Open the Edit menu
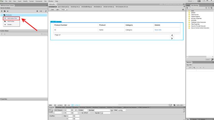The image size is (214, 120). [10, 1]
